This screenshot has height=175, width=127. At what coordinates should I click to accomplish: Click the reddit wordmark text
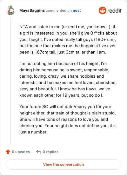click(114, 10)
